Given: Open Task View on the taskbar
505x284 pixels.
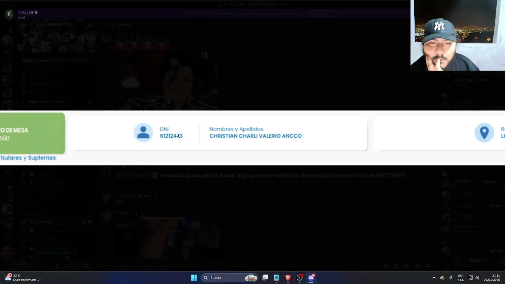Looking at the screenshot, I should (x=265, y=278).
